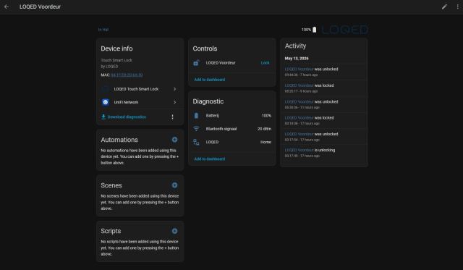Add a new script with plus icon
The image size is (463, 270).
click(x=175, y=231)
